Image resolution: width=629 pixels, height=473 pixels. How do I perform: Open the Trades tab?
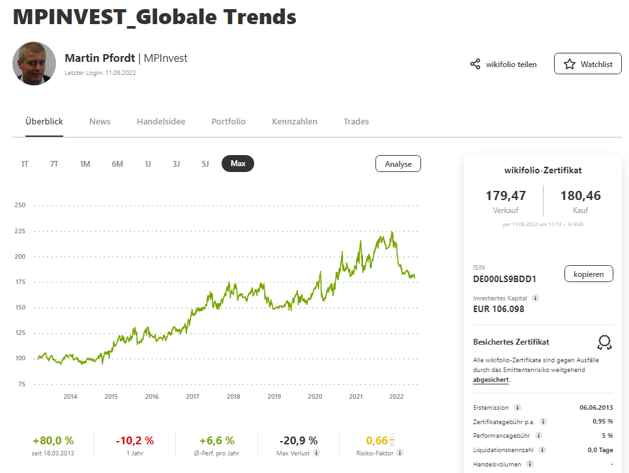(x=356, y=121)
